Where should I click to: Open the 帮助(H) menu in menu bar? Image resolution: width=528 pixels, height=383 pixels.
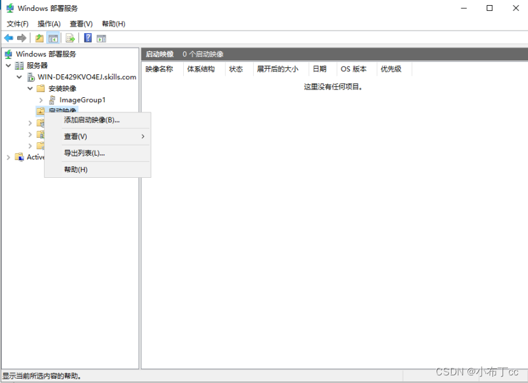(x=113, y=24)
